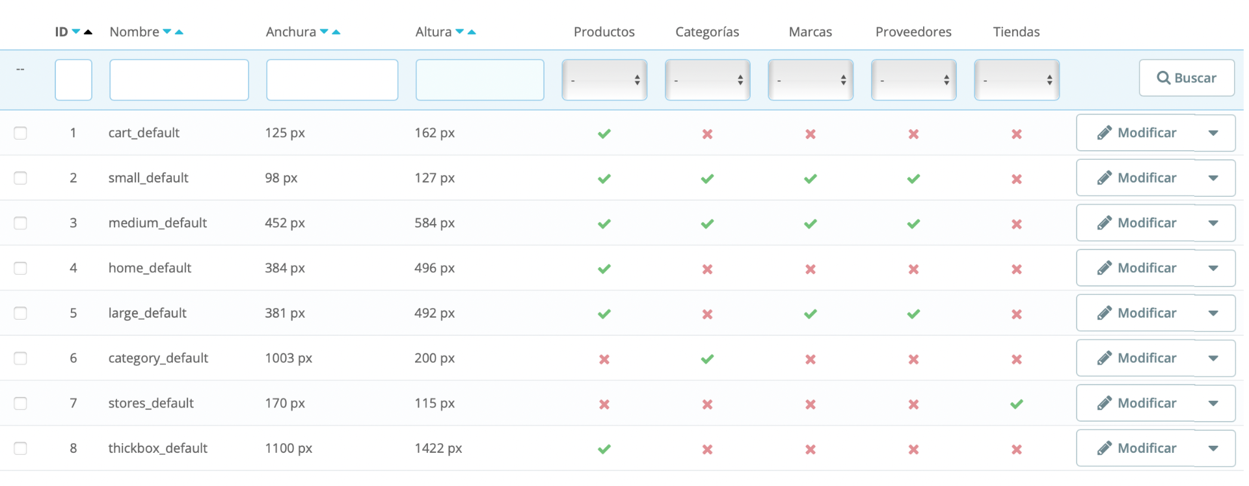Click Proveedores check icon for large_default
1249x486 pixels.
click(x=913, y=314)
